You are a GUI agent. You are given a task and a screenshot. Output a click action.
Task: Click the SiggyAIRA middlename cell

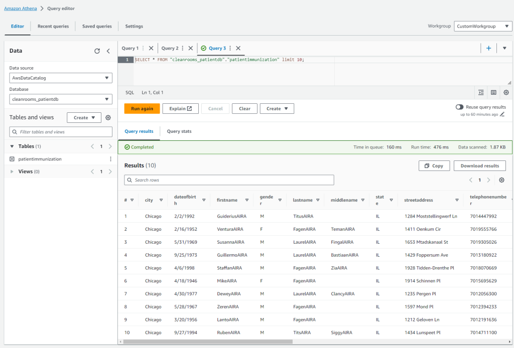pyautogui.click(x=341, y=332)
